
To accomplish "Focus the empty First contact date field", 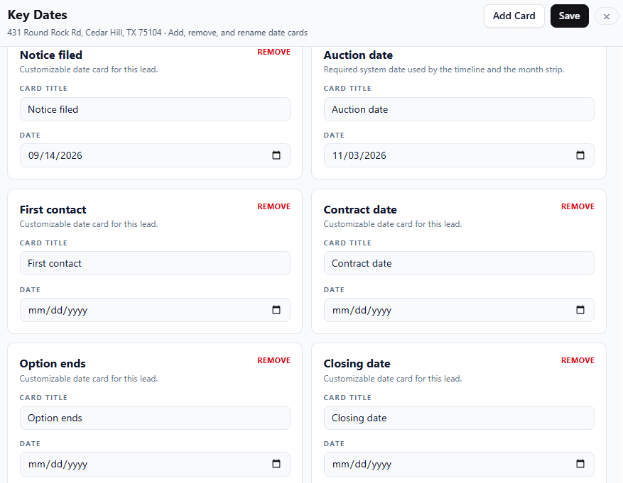I will click(155, 310).
